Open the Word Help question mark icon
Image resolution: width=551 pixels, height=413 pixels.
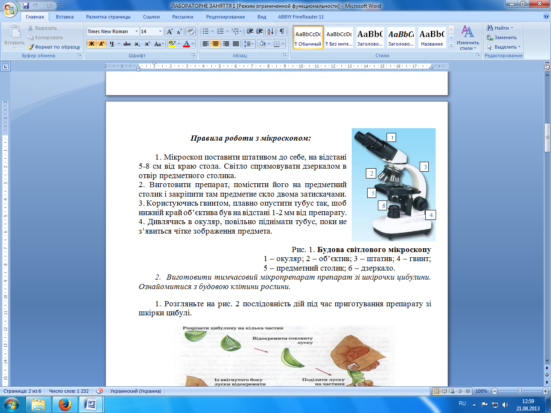point(546,16)
